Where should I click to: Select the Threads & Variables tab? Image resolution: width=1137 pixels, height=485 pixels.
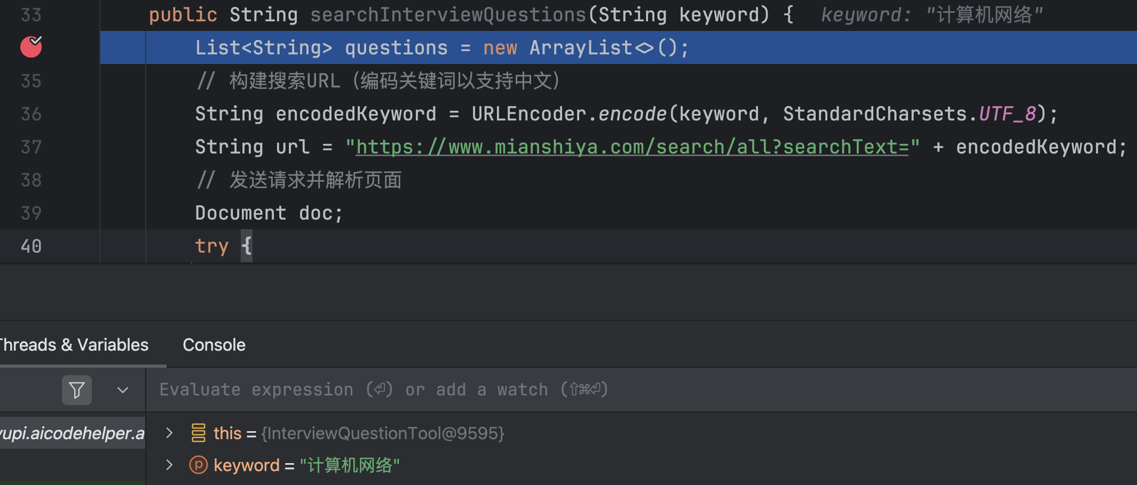click(74, 345)
